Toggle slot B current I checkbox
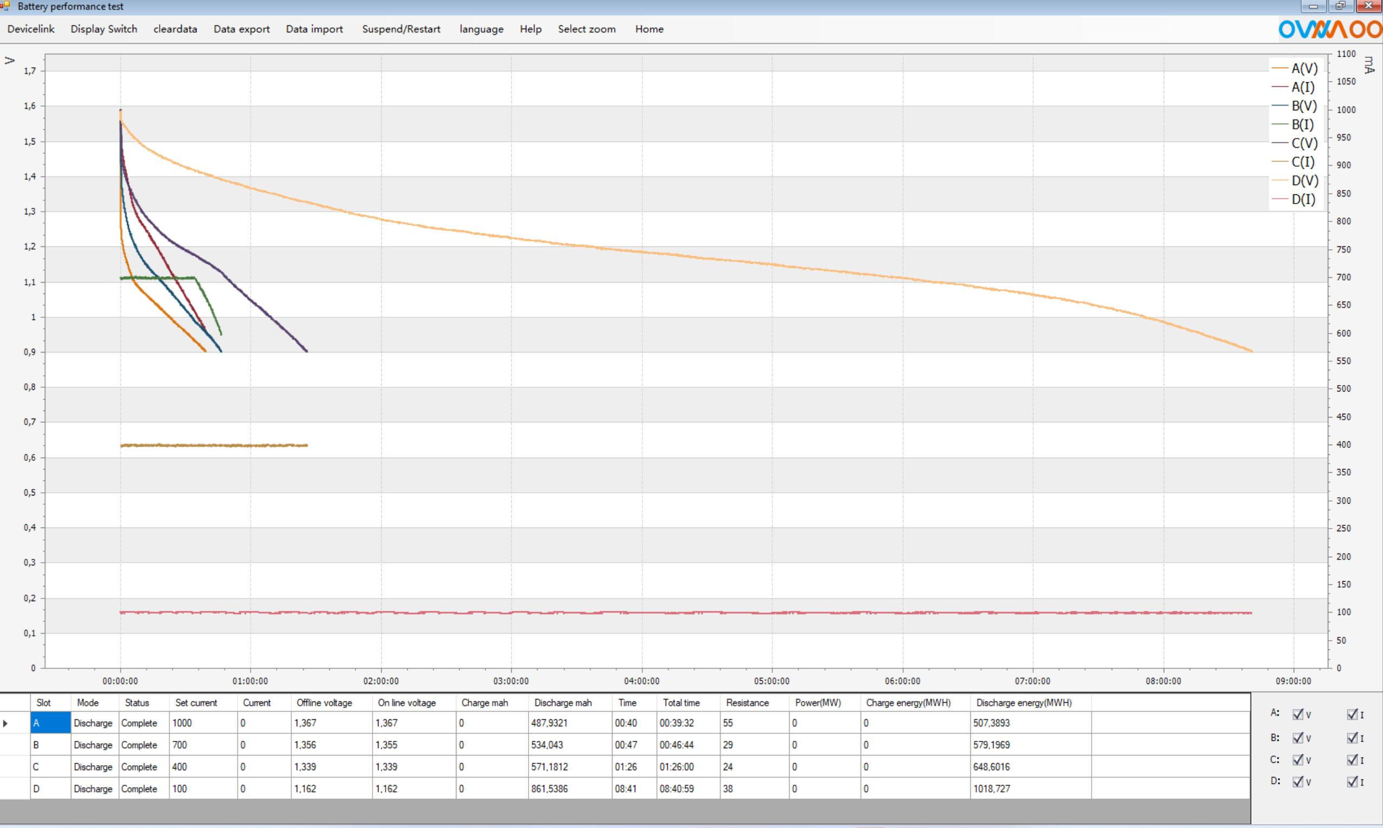 tap(1352, 738)
